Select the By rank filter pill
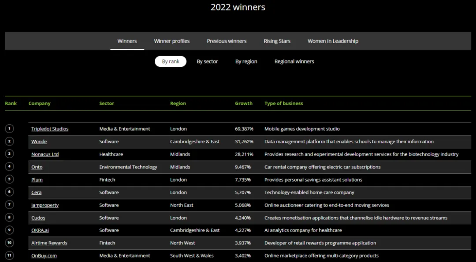 coord(171,62)
